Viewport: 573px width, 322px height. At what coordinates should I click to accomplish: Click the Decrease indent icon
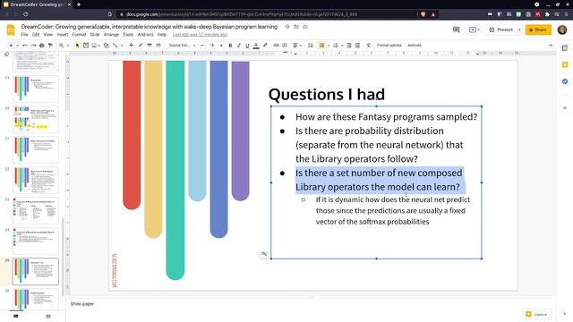pyautogui.click(x=349, y=46)
